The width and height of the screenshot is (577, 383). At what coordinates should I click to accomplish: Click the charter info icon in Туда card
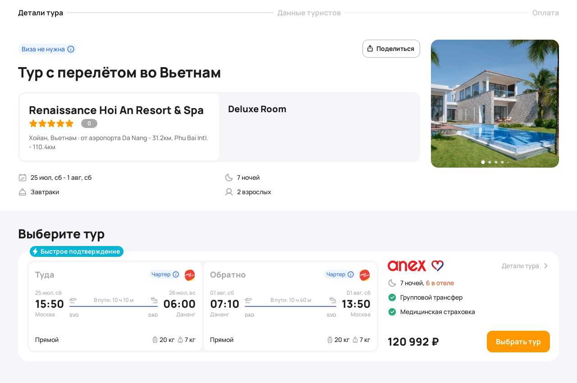(x=176, y=274)
